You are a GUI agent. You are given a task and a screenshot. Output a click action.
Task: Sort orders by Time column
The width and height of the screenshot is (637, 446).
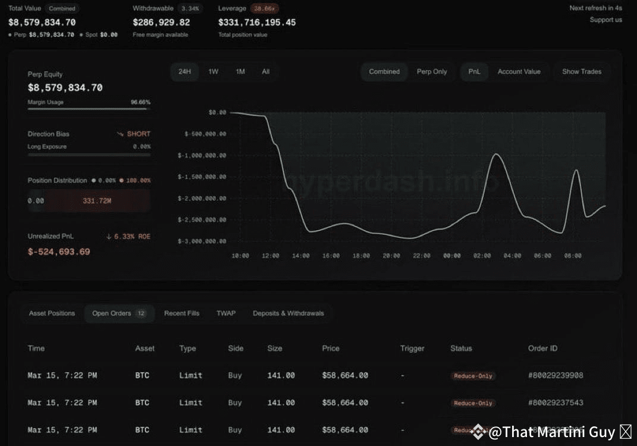[x=36, y=348]
